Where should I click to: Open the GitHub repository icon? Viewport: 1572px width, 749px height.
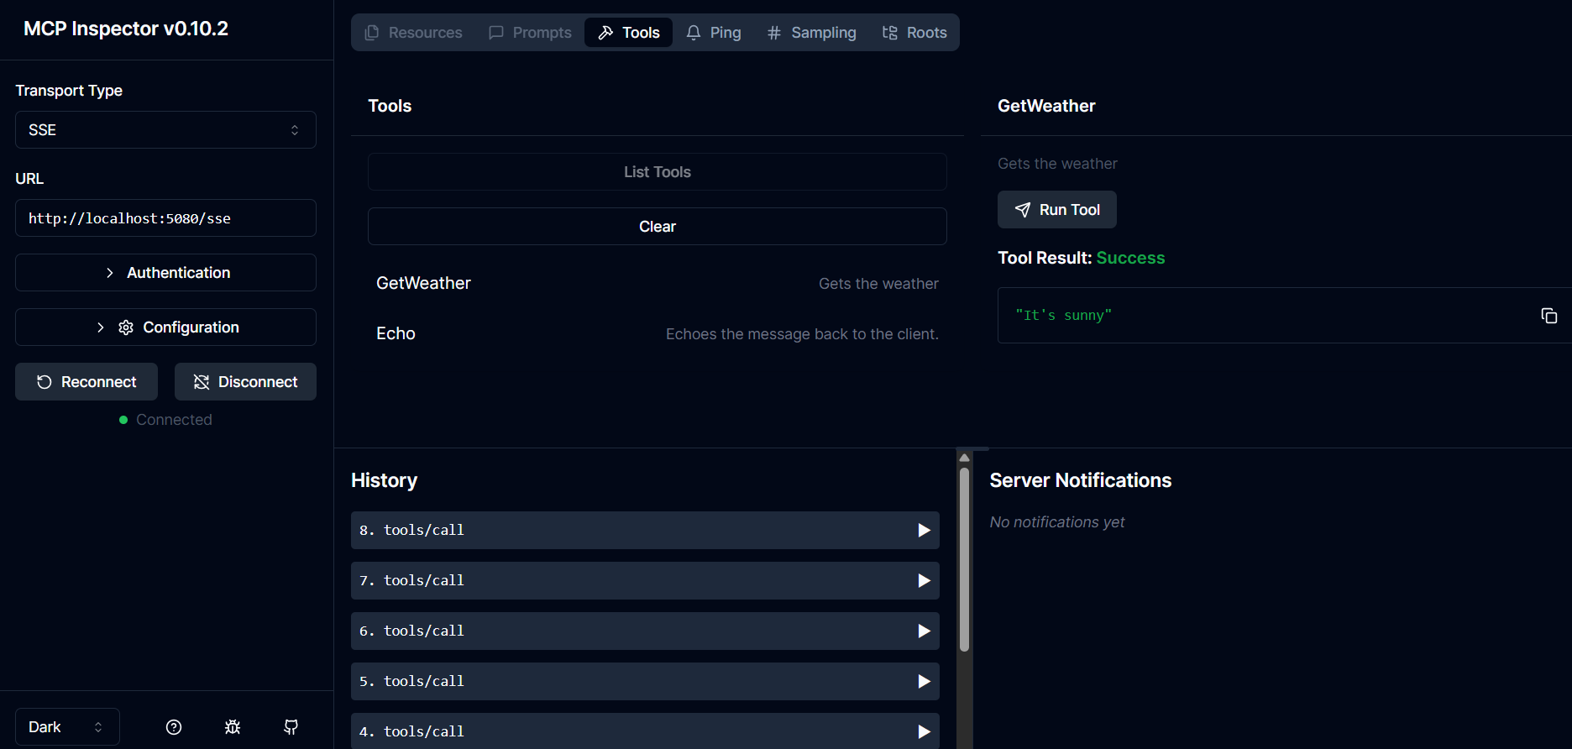(291, 727)
